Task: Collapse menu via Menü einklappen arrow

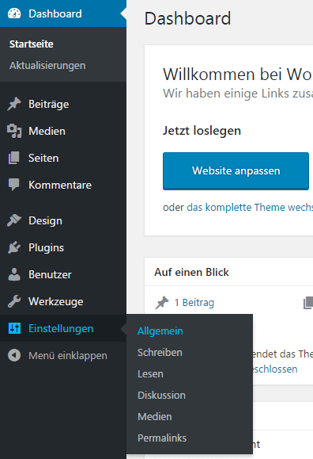Action: coord(14,355)
